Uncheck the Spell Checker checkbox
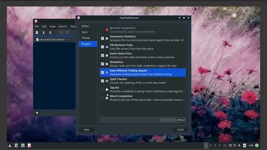This screenshot has width=267, height=150. (x=102, y=81)
